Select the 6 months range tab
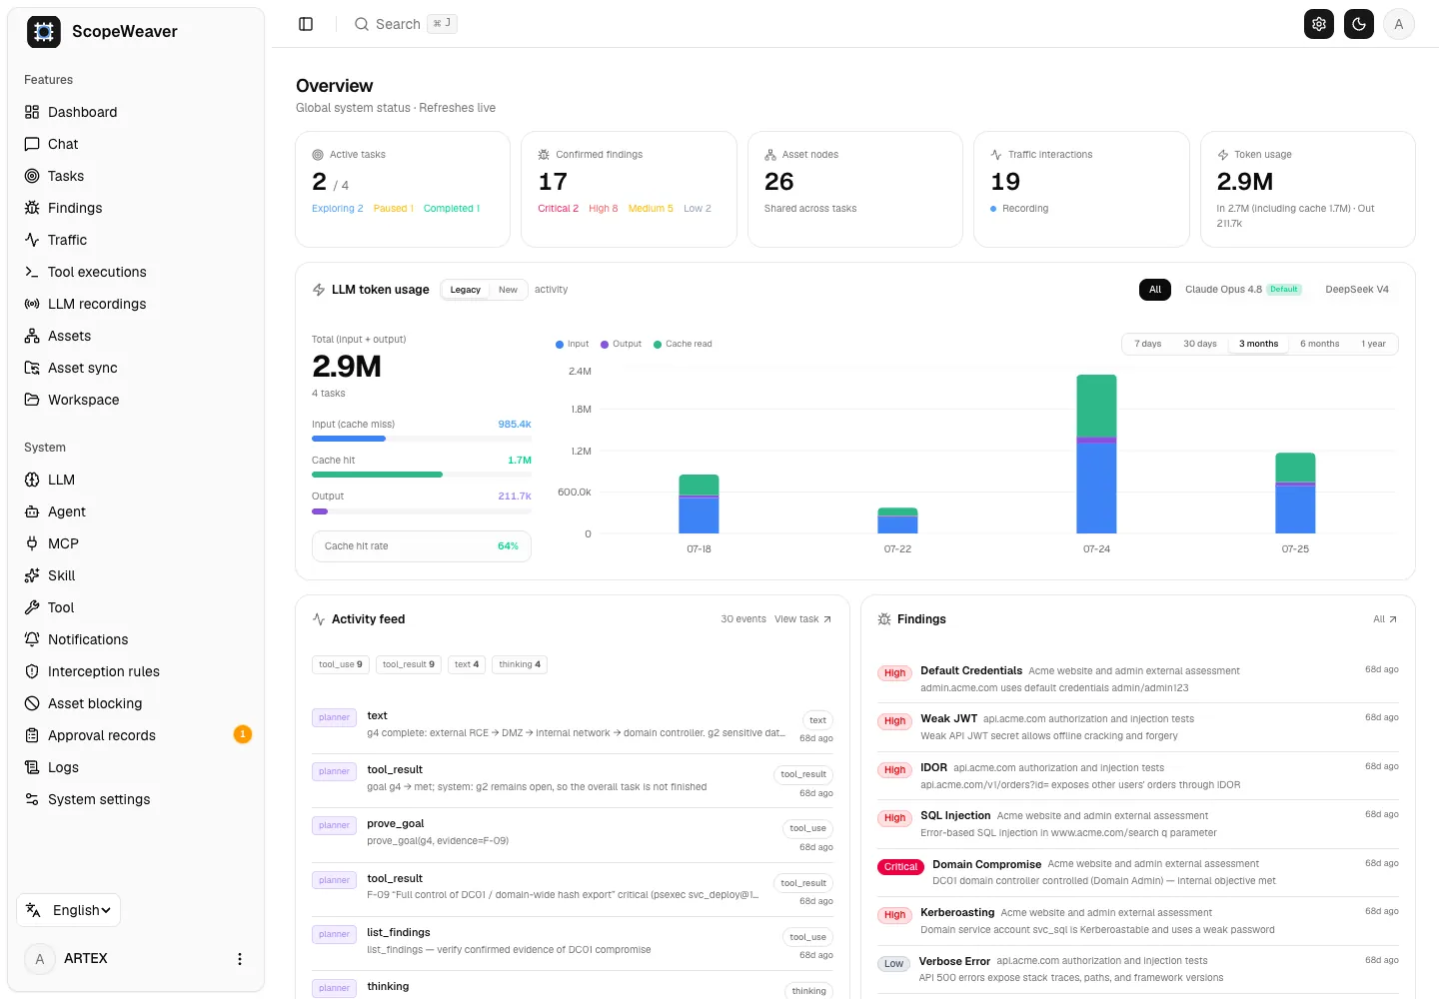 1320,344
